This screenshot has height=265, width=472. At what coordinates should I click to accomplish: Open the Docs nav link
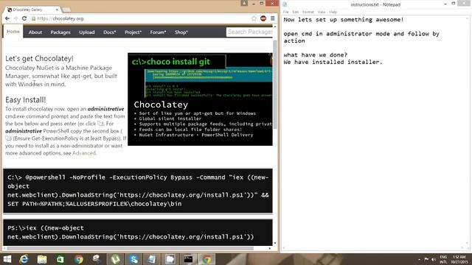tap(110, 32)
